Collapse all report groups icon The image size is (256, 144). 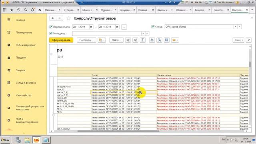click(x=135, y=40)
